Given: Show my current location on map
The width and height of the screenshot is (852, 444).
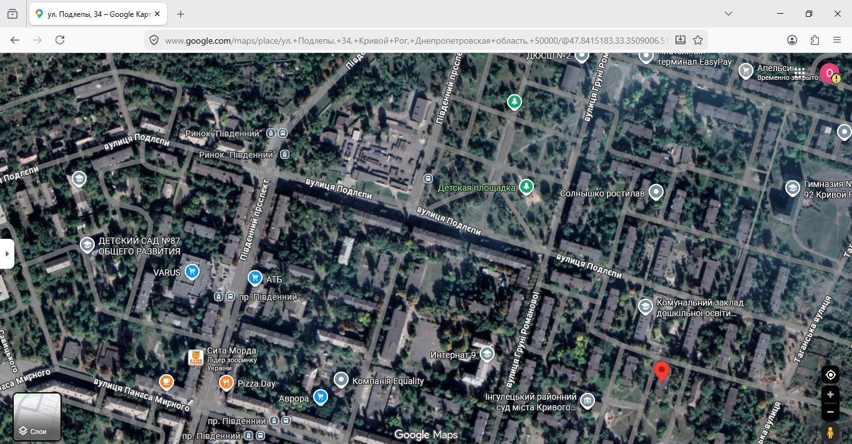Looking at the screenshot, I should point(830,375).
